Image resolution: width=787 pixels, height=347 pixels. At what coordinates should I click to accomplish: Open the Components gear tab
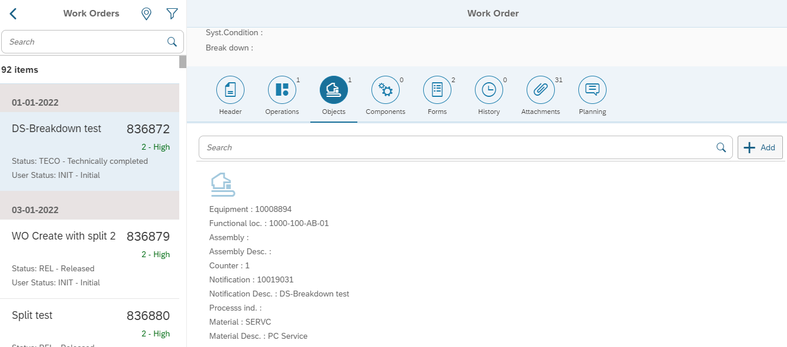(386, 90)
